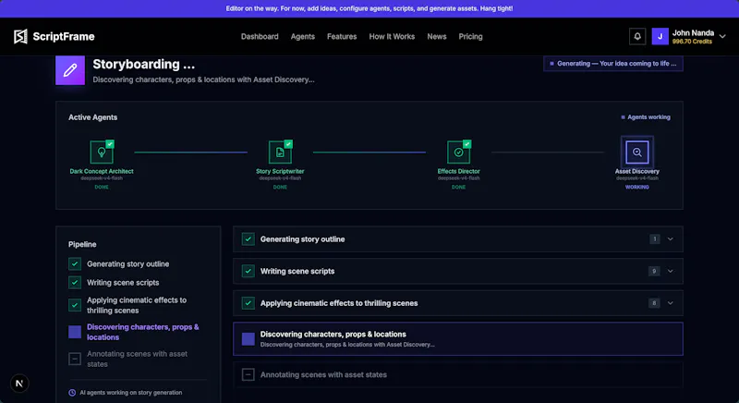
Task: Click the 996.70 Credits balance
Action: click(692, 42)
